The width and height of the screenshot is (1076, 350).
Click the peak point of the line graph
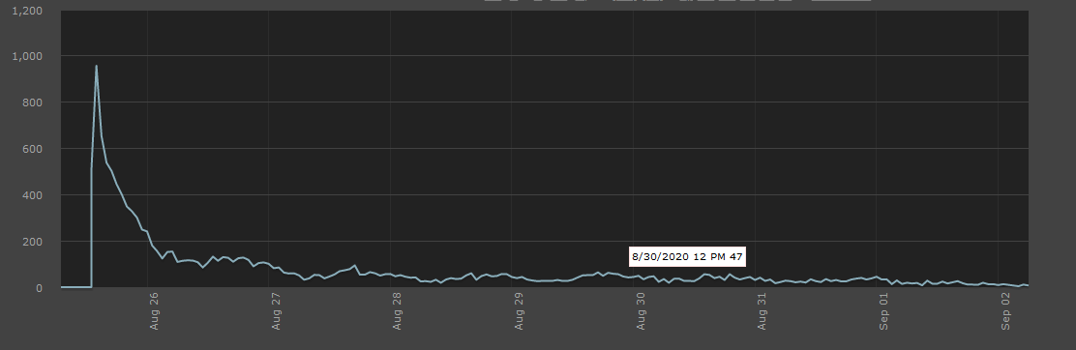pyautogui.click(x=96, y=66)
